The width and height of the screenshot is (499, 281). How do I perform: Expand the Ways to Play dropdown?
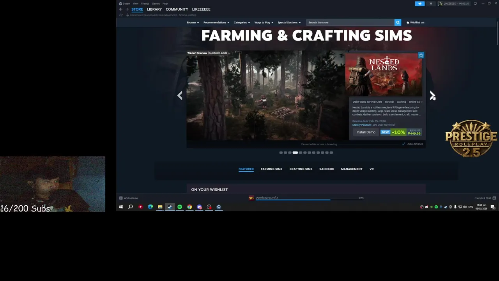264,23
